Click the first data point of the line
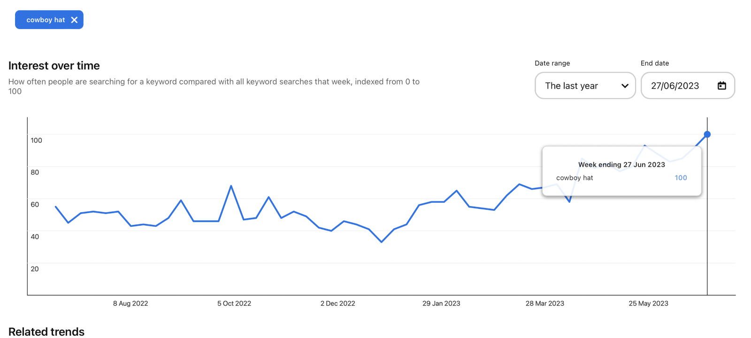This screenshot has width=751, height=338. coord(56,207)
